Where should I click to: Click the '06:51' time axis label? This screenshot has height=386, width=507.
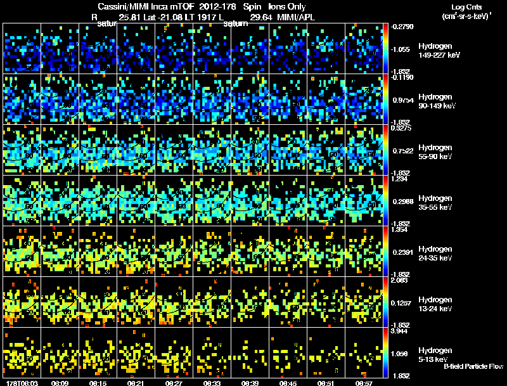(326, 383)
